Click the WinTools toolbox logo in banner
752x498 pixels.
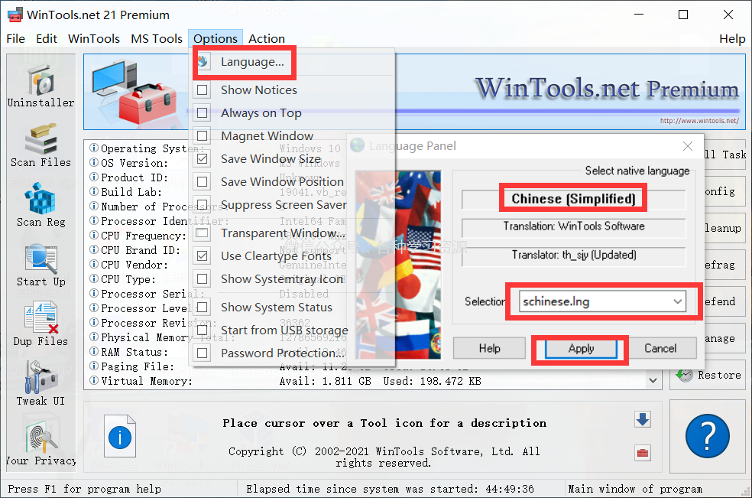tap(135, 91)
